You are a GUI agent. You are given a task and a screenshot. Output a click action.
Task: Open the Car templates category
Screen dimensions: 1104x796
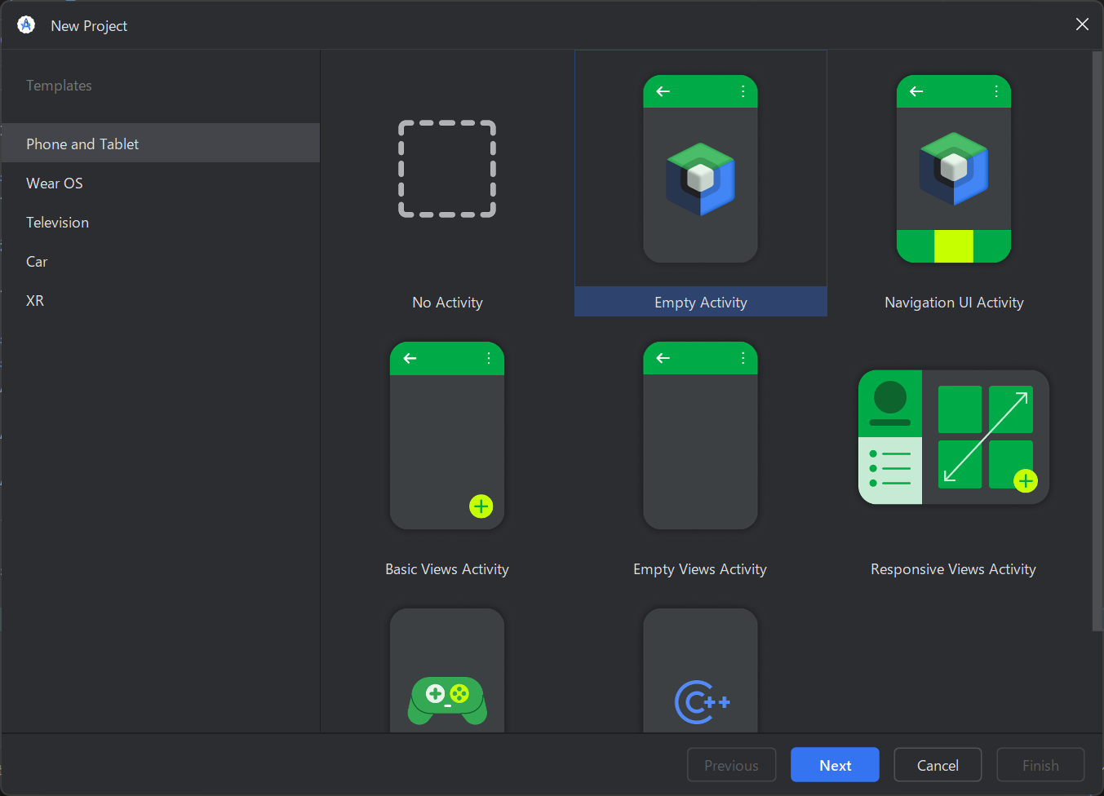point(161,261)
